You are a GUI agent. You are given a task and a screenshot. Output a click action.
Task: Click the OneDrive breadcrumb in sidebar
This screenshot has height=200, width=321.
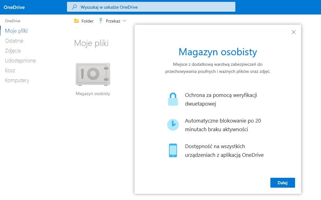12,21
